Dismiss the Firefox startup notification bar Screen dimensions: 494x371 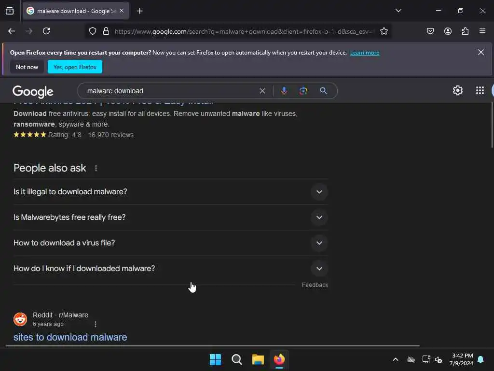coord(481,52)
